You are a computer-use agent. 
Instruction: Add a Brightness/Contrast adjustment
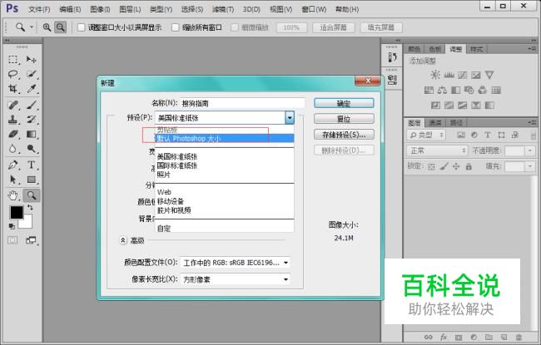(x=435, y=75)
